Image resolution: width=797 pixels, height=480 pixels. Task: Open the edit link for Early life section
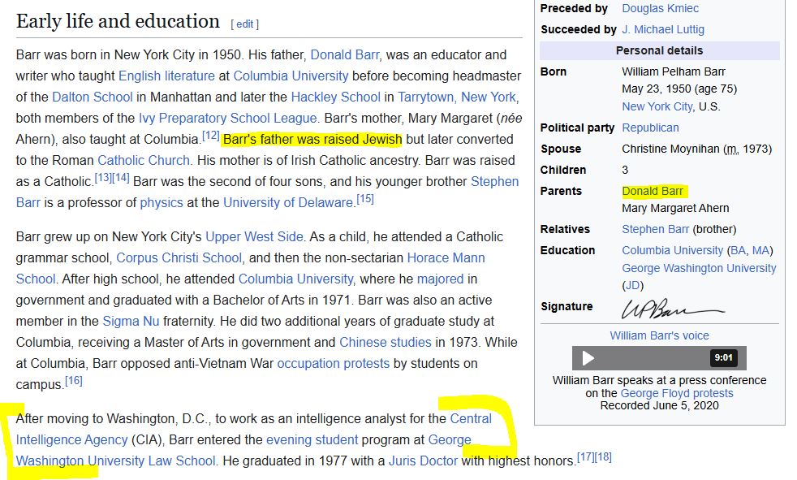(x=244, y=24)
